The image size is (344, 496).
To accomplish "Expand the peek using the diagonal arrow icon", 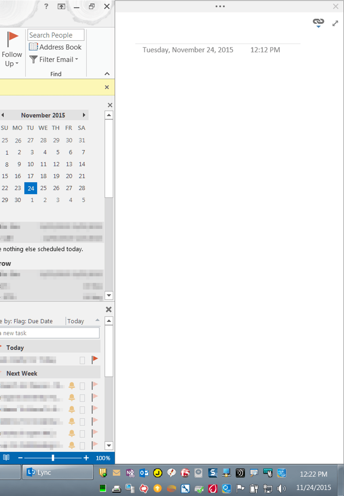I will [x=335, y=23].
